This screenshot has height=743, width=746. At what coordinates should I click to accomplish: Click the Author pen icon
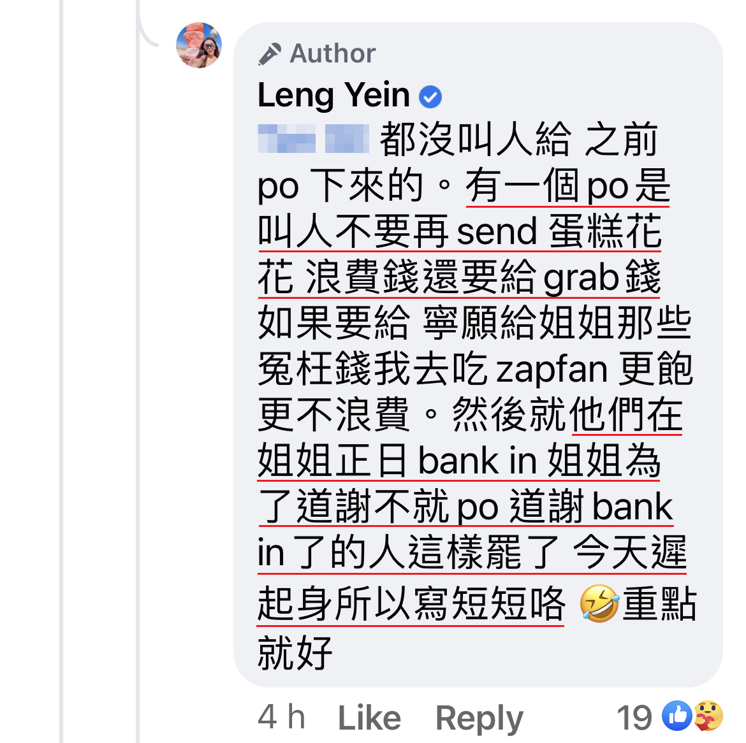(x=270, y=54)
